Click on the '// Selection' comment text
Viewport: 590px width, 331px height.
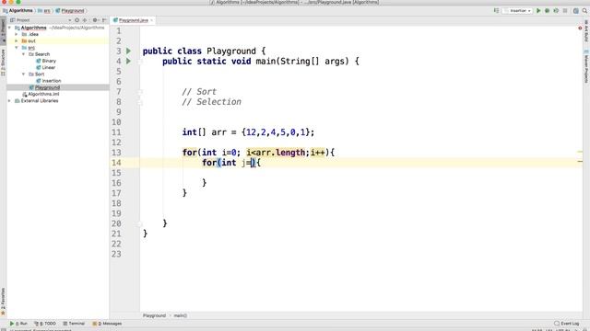[x=211, y=102]
